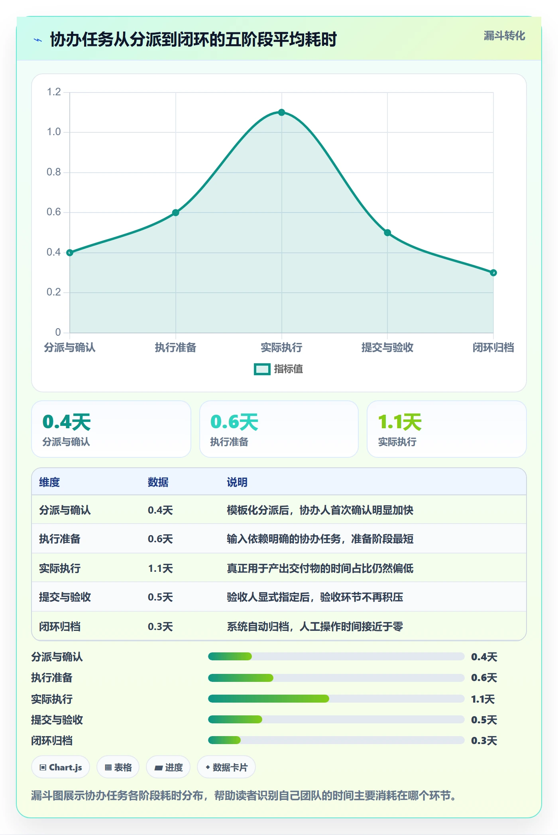Select the 分派与确认 data point on chart

pyautogui.click(x=70, y=252)
